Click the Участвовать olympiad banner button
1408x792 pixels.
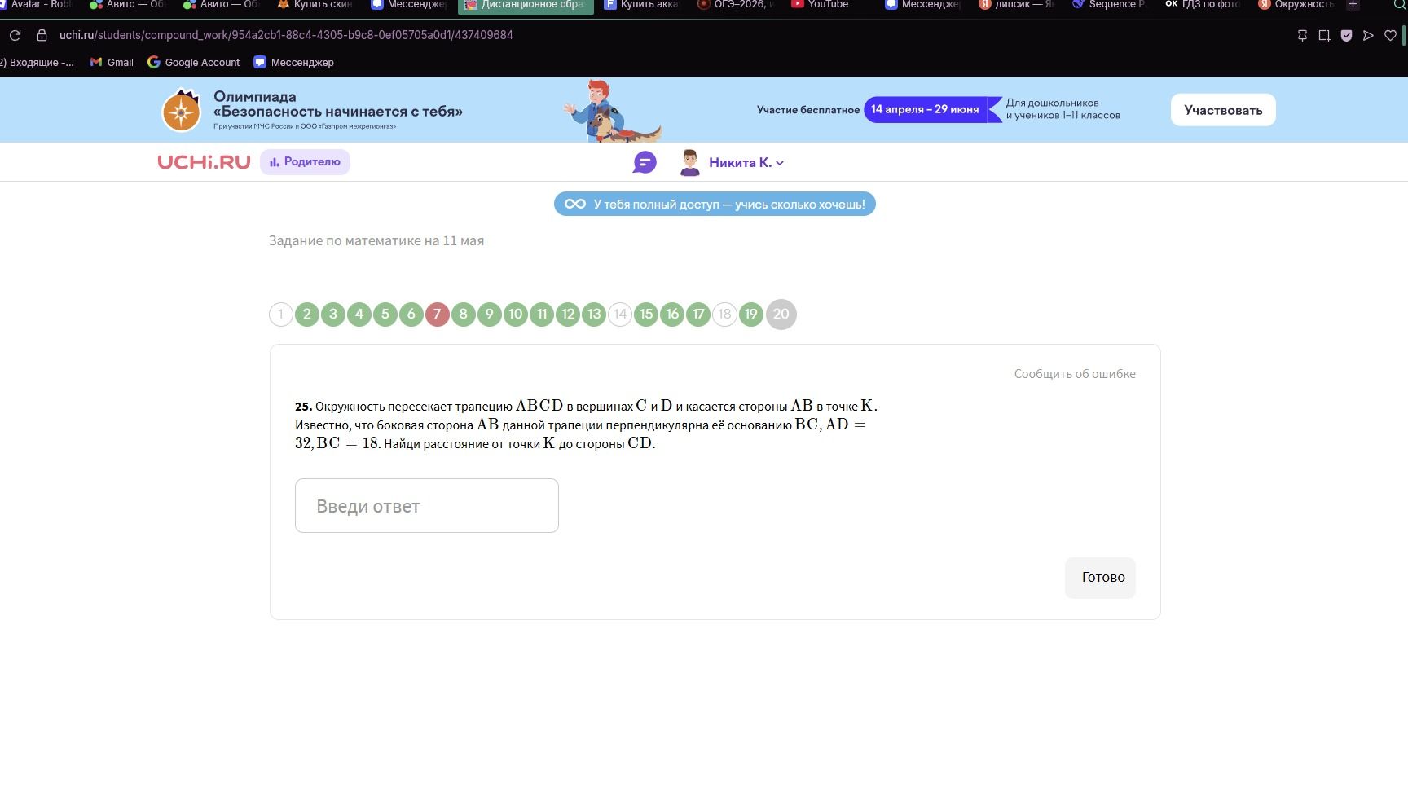tap(1223, 110)
